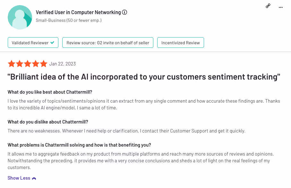Click the first orange rating star
The width and height of the screenshot is (291, 188).
(x=12, y=64)
